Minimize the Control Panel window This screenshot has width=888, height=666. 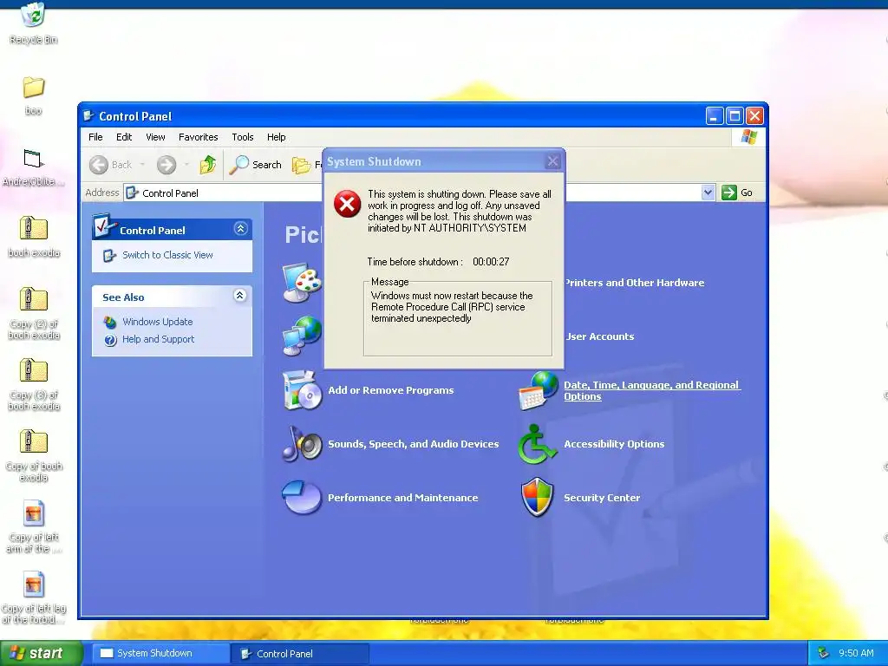715,116
